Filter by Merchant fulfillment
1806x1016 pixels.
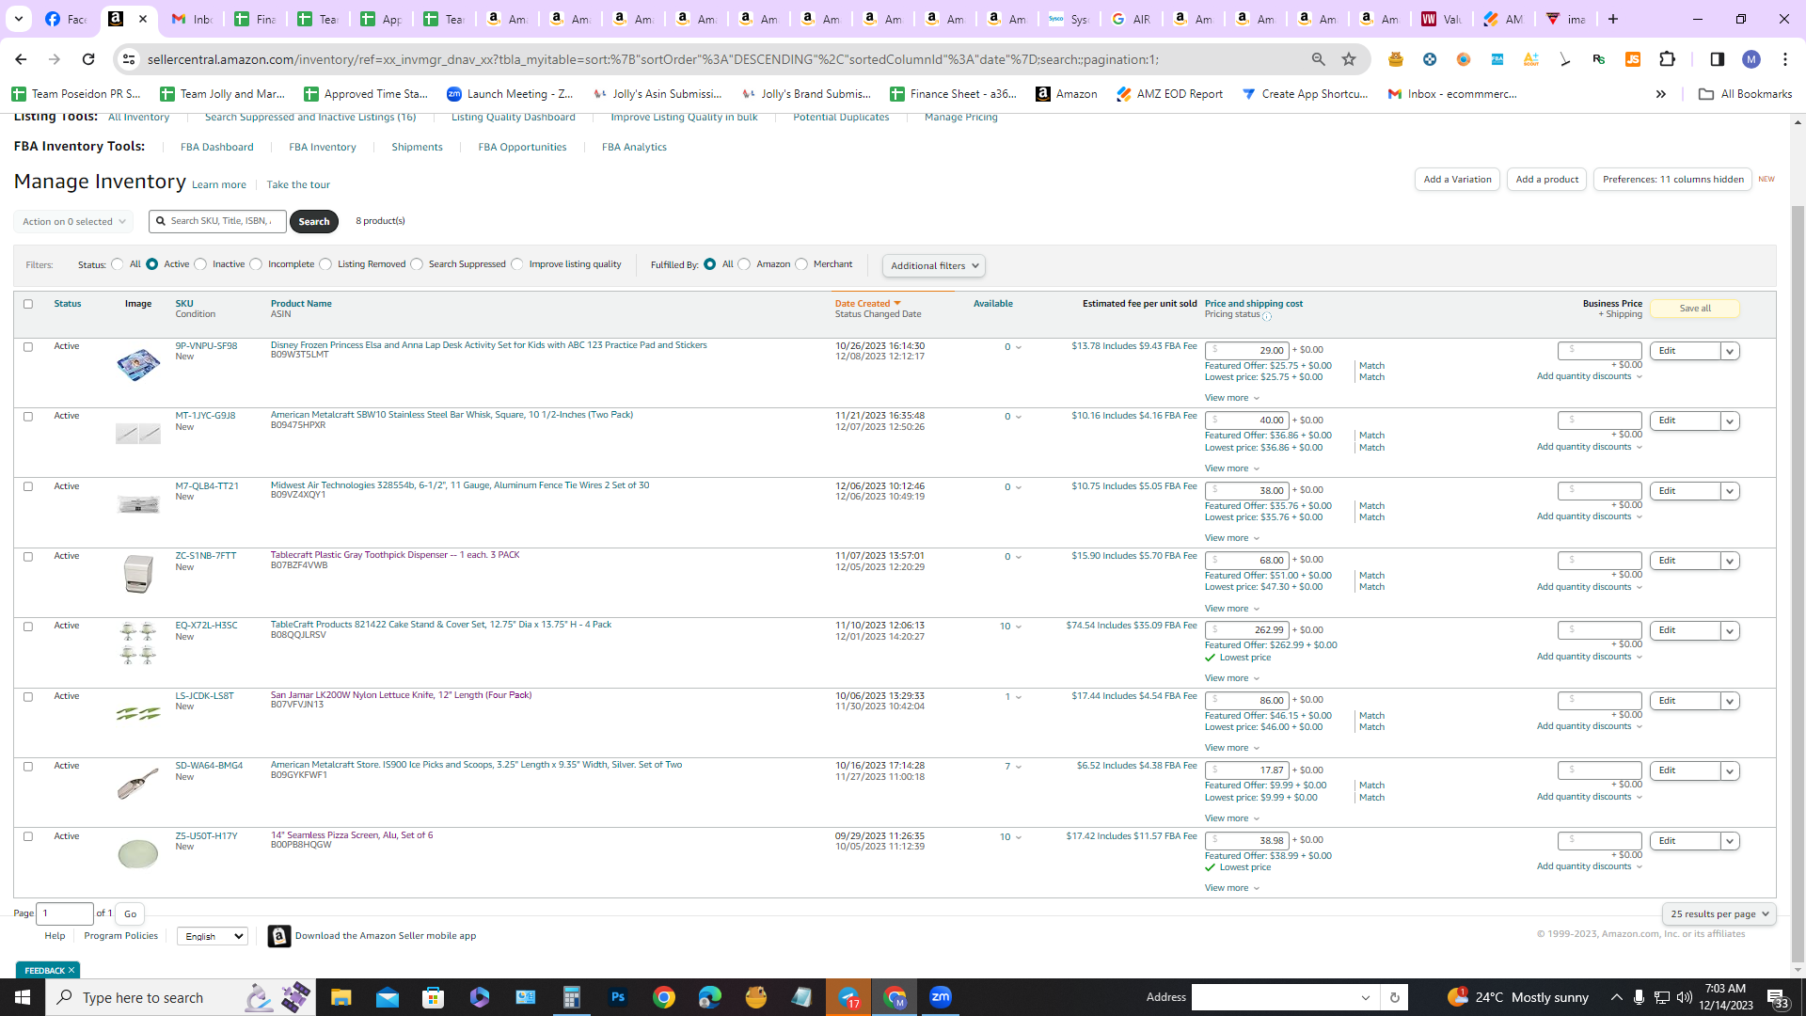click(x=801, y=264)
